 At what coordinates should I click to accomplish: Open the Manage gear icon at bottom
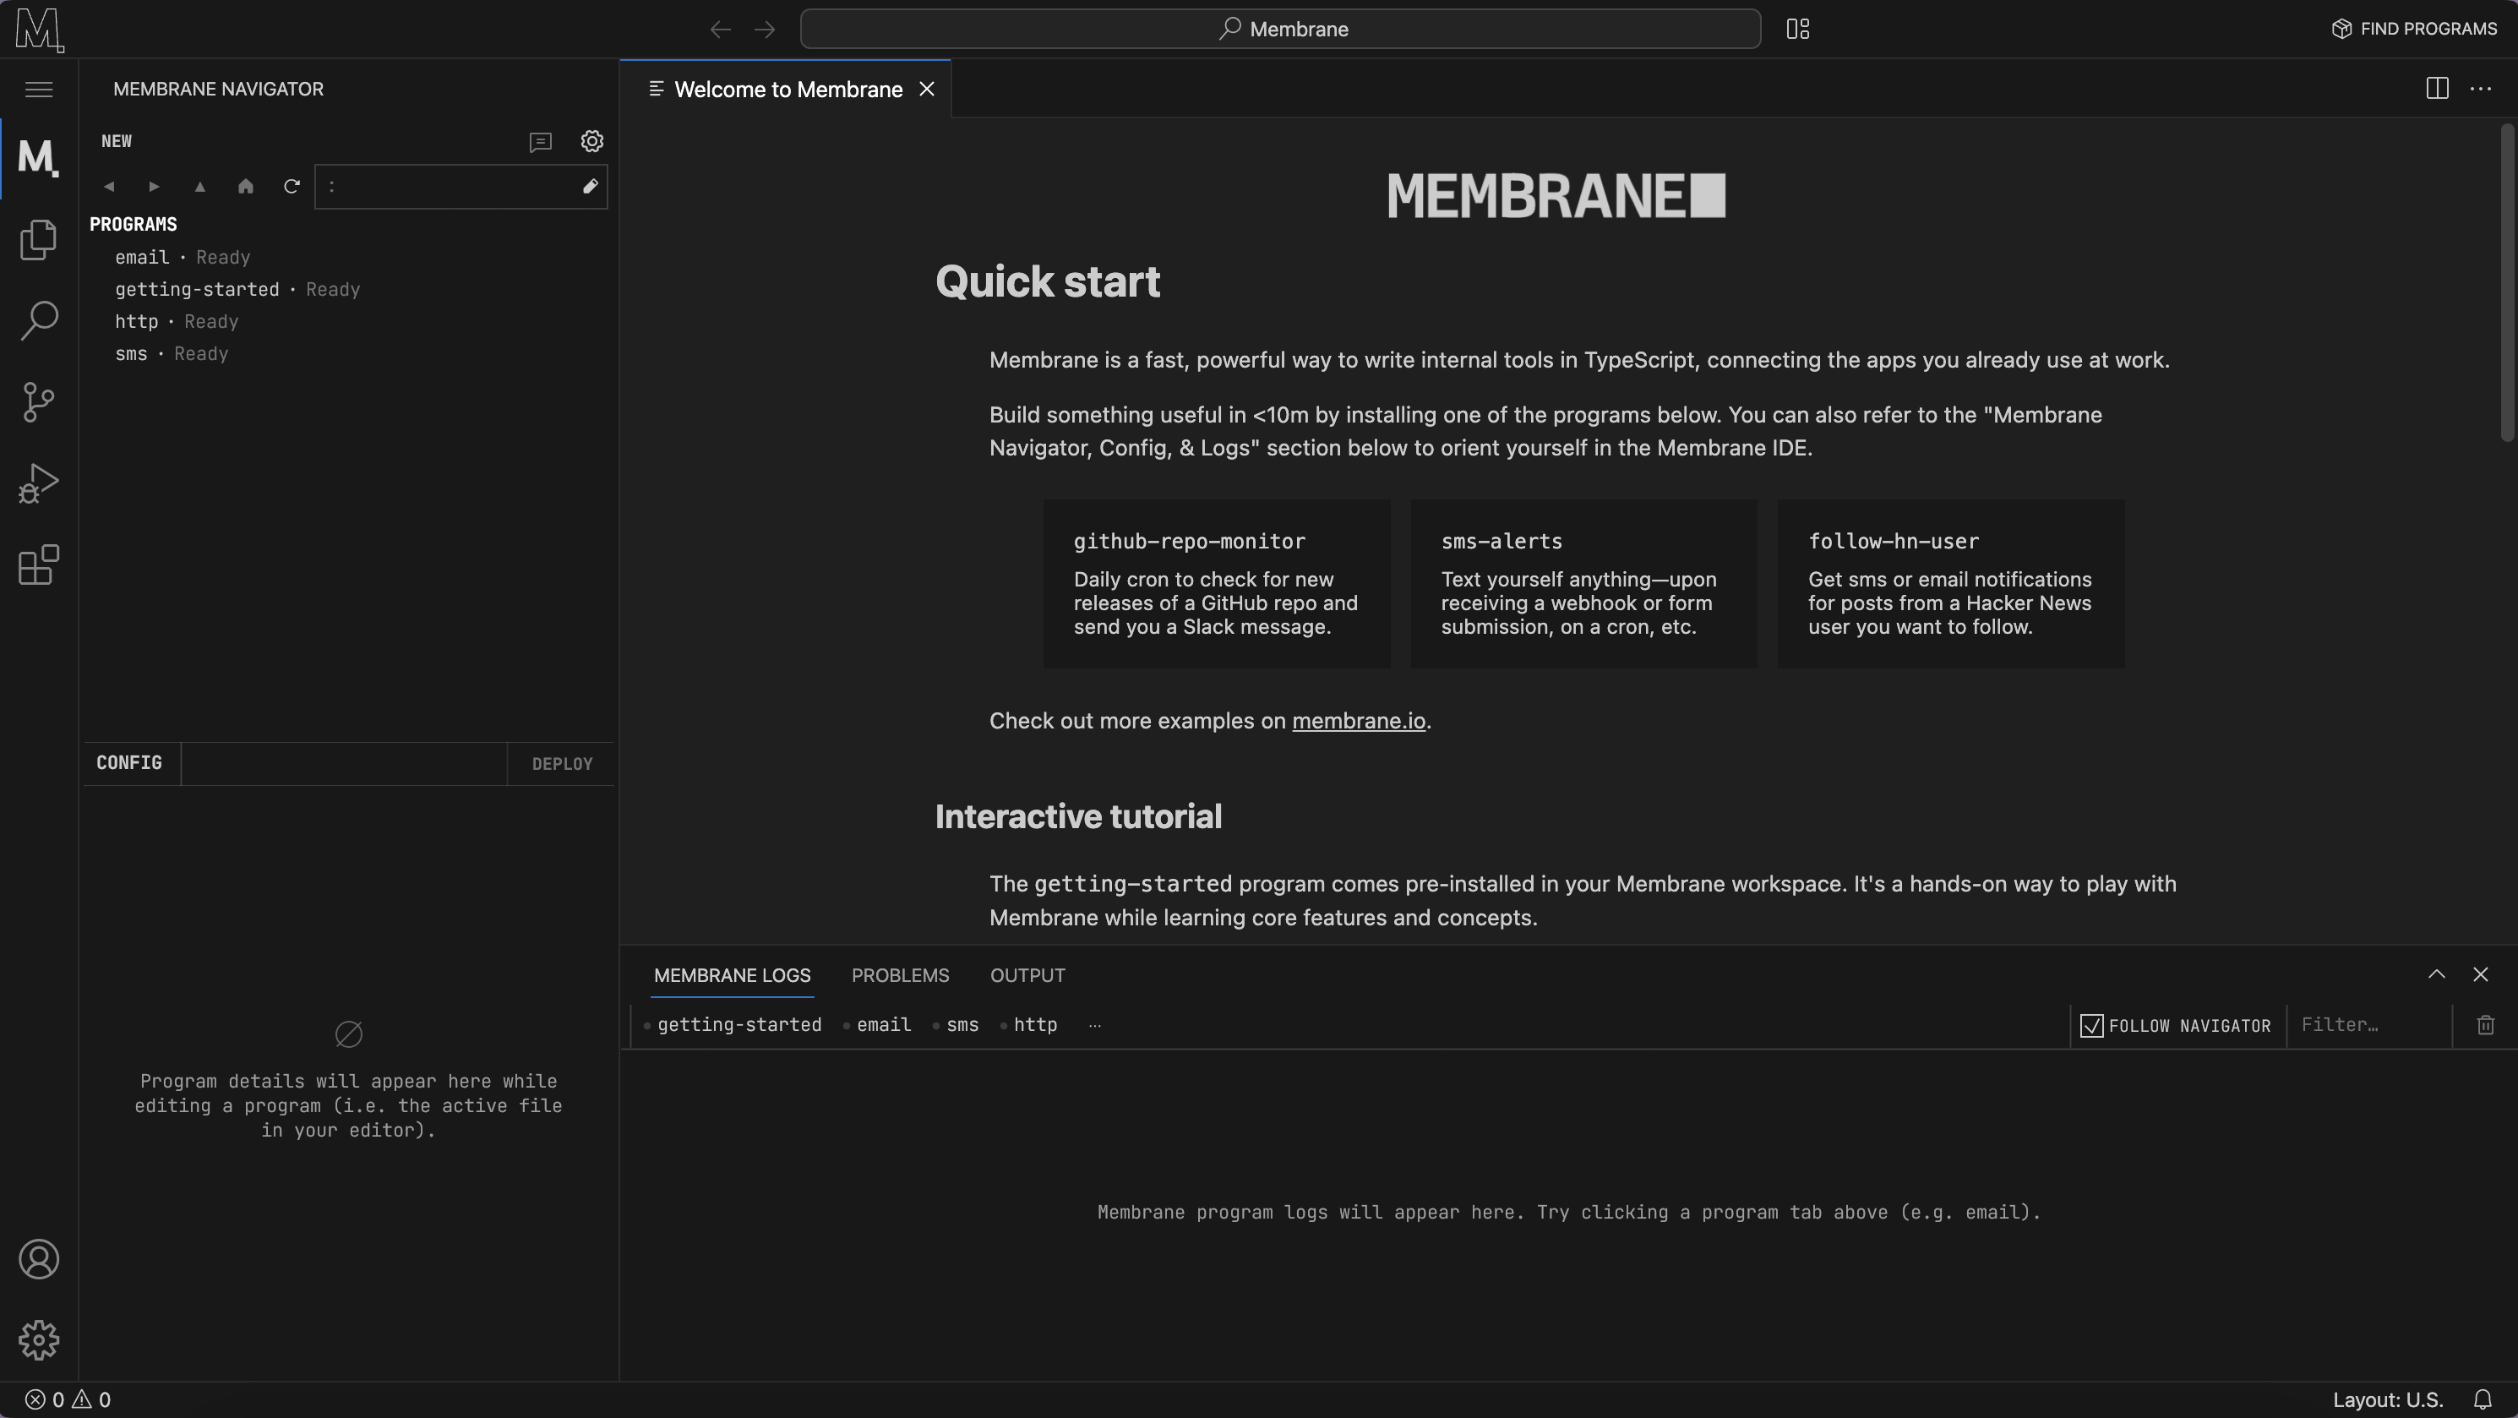39,1339
